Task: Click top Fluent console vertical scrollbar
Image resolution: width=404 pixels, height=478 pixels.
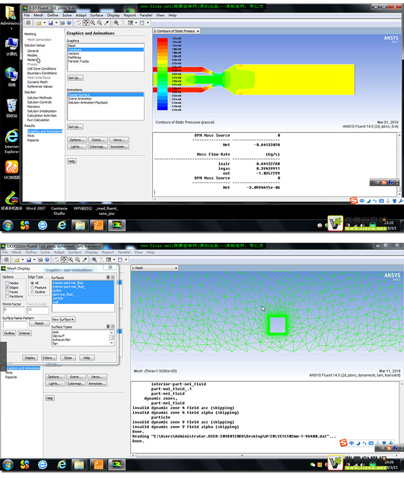Action: click(x=399, y=165)
